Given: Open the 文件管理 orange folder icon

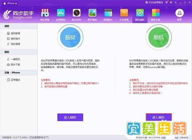Looking at the screenshot, I should click(124, 13).
